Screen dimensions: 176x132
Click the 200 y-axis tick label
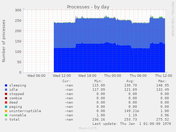click(18, 31)
